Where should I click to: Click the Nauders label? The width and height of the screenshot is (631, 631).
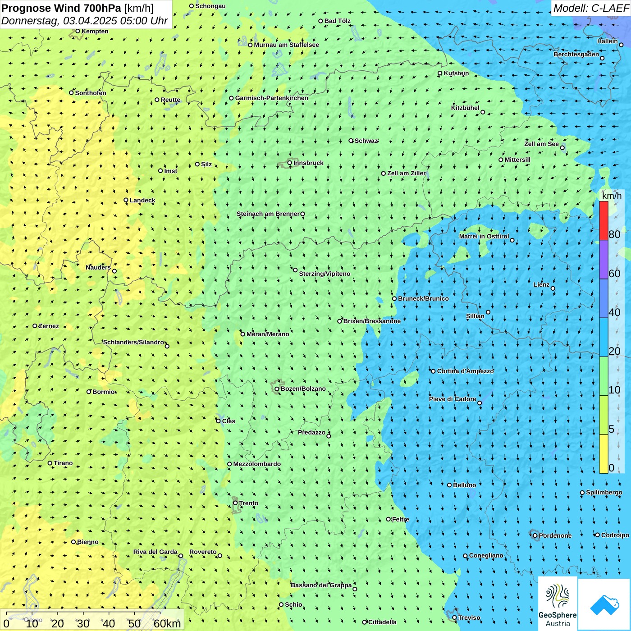[98, 267]
